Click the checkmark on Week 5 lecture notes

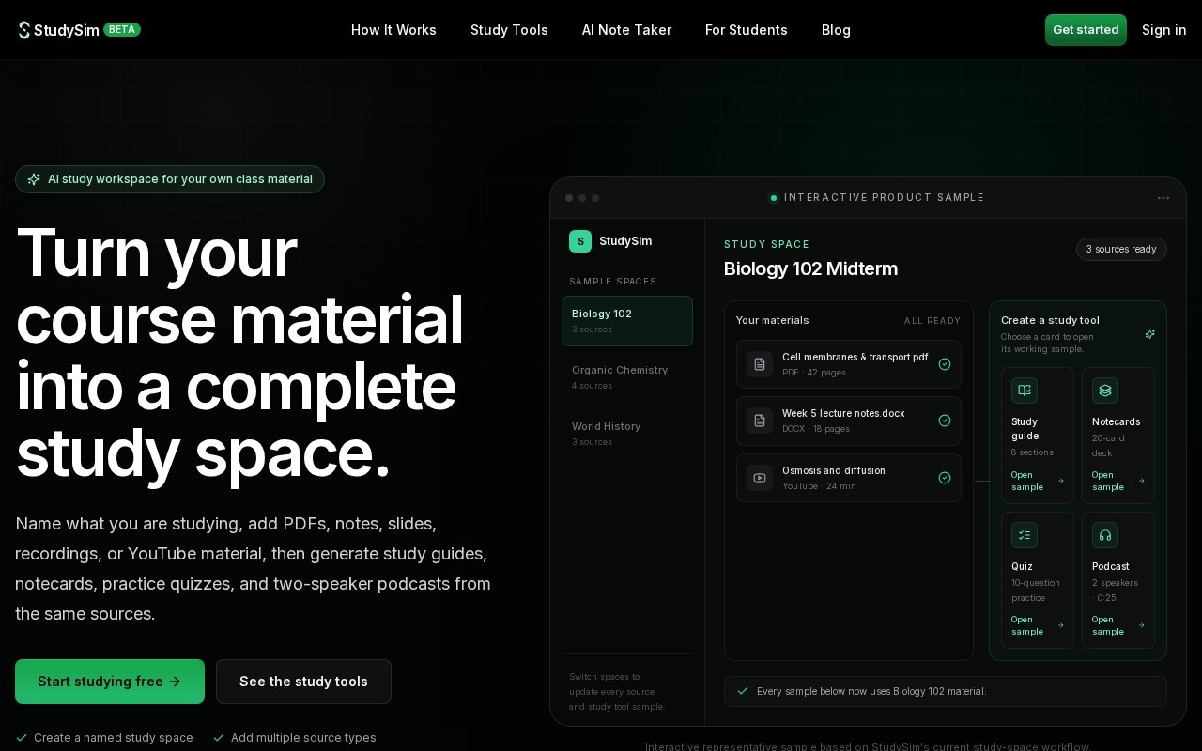[945, 421]
